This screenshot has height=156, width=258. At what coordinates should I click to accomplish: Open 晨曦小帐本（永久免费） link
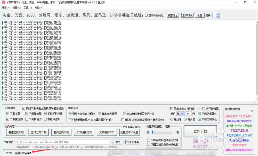point(239,116)
